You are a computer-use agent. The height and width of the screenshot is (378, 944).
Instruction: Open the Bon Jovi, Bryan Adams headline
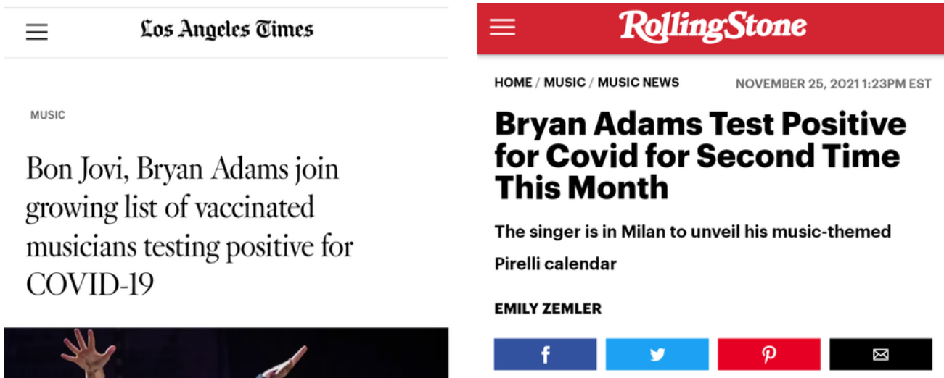click(189, 227)
